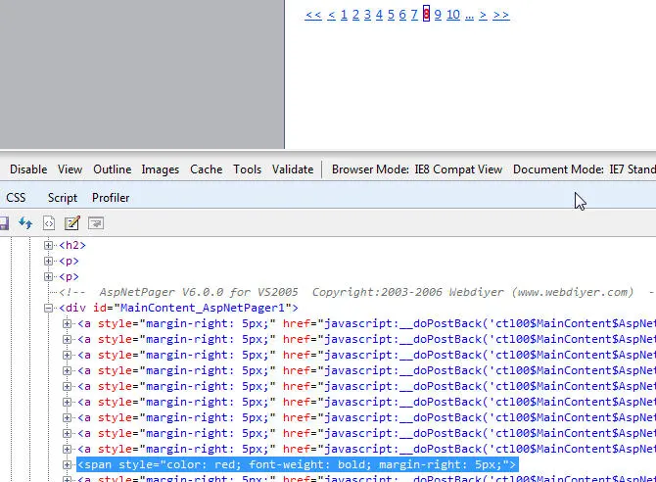Expand the first p node

pos(51,262)
